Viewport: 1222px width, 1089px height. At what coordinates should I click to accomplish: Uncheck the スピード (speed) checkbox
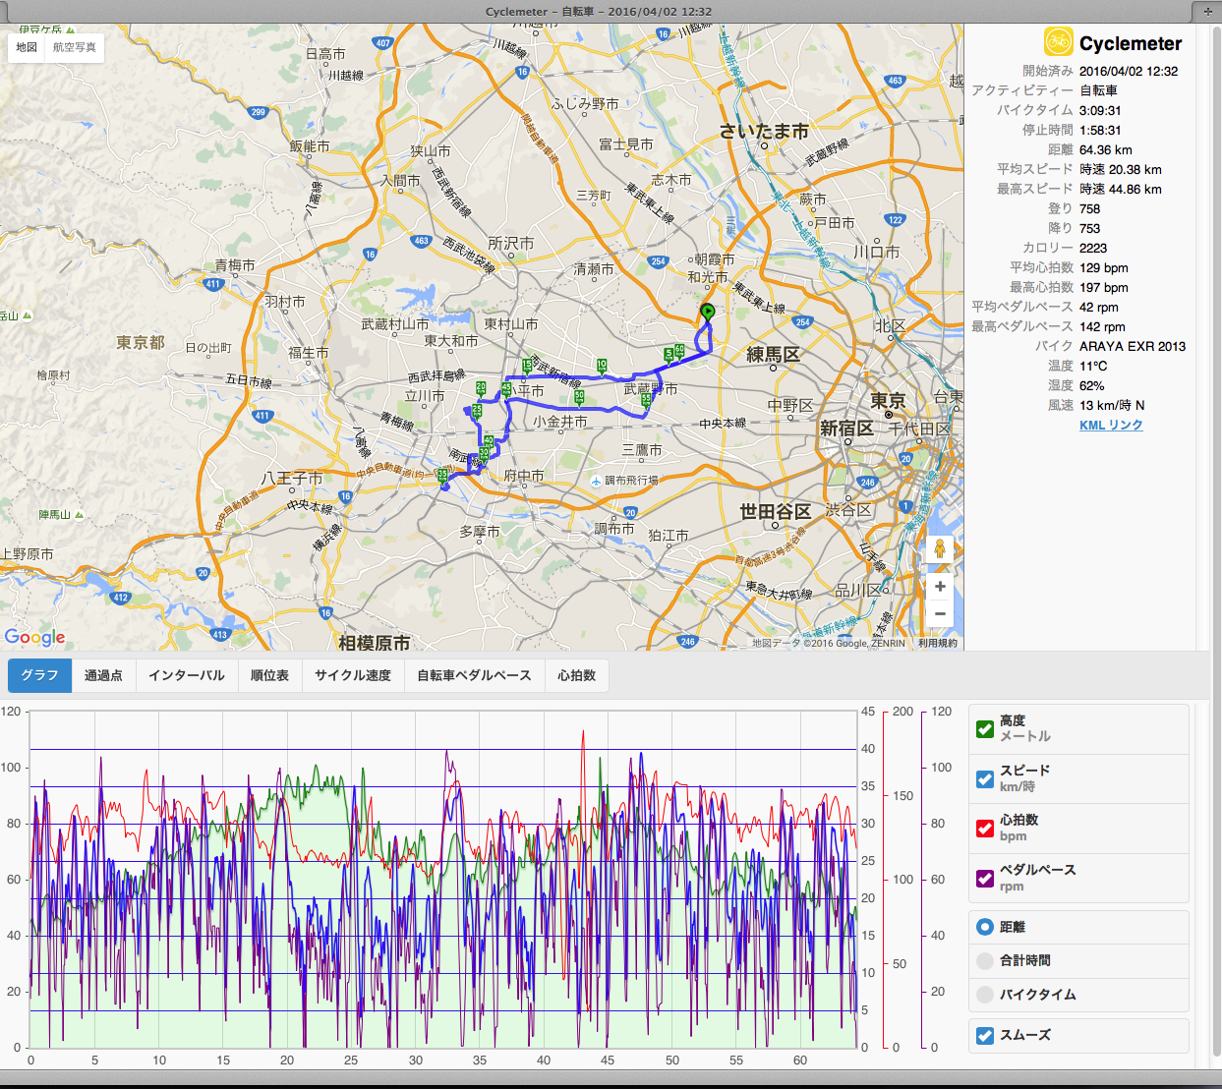click(x=985, y=778)
